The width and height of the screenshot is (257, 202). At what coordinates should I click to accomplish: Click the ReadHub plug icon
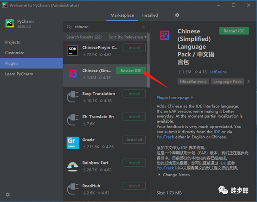pyautogui.click(x=73, y=189)
